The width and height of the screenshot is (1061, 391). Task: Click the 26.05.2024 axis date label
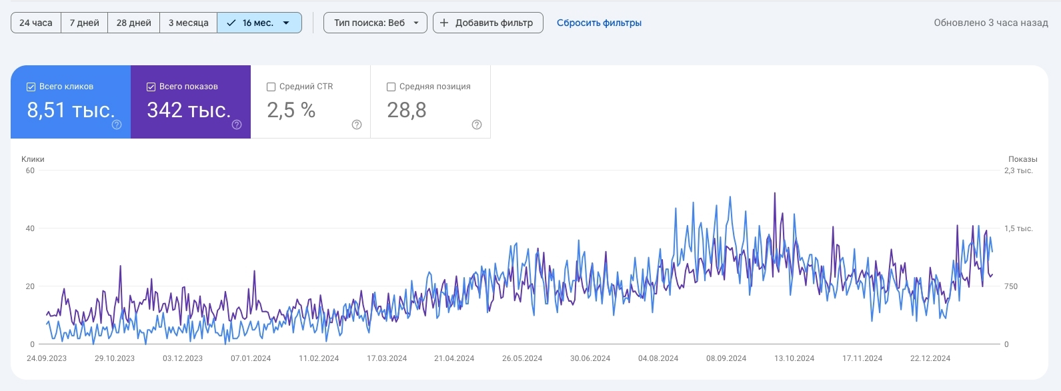(522, 358)
